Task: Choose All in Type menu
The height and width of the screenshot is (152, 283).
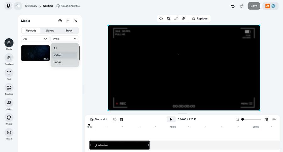Action: 64,48
